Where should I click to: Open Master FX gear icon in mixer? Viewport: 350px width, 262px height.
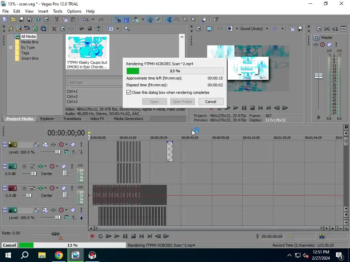click(323, 45)
